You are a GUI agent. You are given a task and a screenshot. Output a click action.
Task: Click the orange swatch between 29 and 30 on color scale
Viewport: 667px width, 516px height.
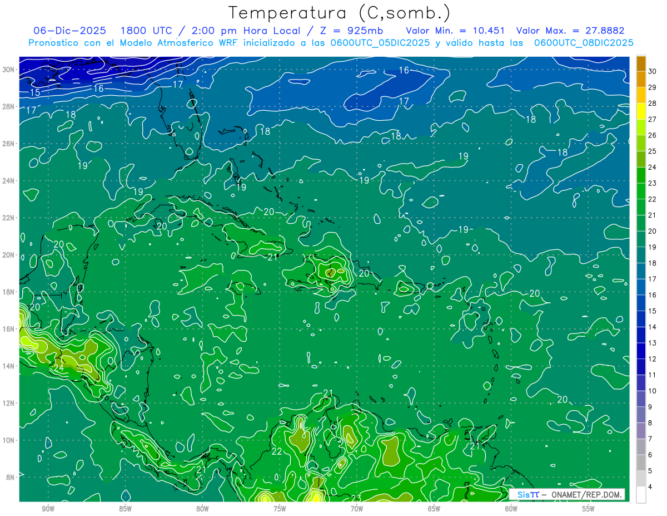click(641, 79)
